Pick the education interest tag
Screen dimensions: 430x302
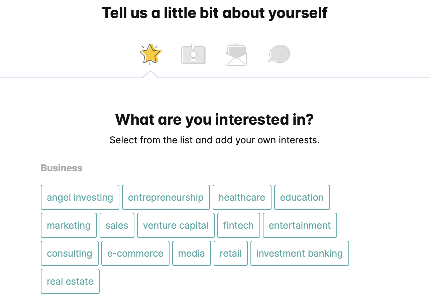302,197
